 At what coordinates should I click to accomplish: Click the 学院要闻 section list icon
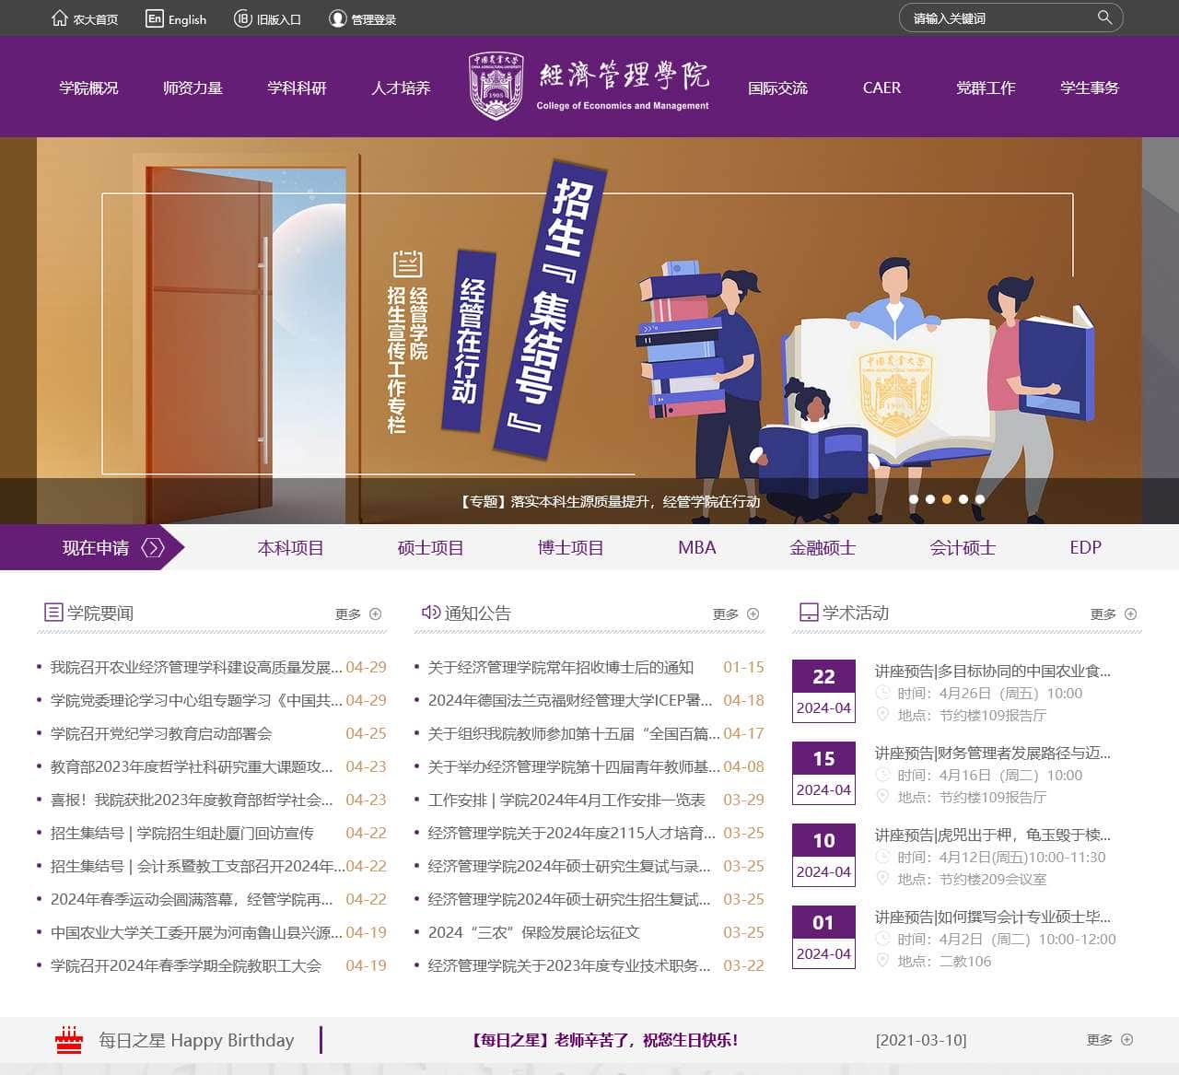tap(53, 613)
